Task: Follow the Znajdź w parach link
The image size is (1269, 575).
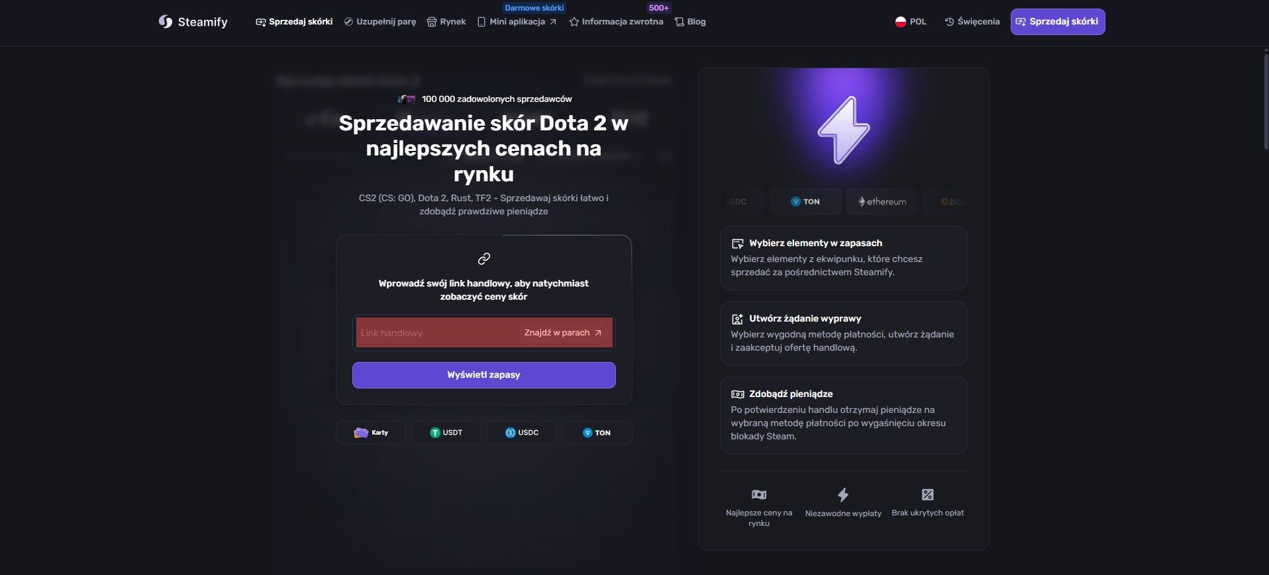Action: click(x=563, y=333)
